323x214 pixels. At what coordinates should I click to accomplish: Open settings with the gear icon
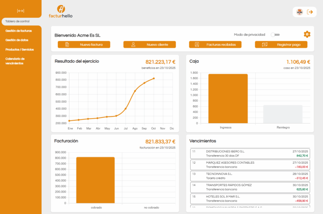click(x=307, y=34)
